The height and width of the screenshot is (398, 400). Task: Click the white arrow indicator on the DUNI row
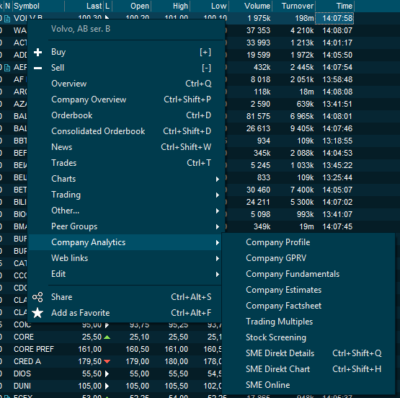tap(107, 386)
